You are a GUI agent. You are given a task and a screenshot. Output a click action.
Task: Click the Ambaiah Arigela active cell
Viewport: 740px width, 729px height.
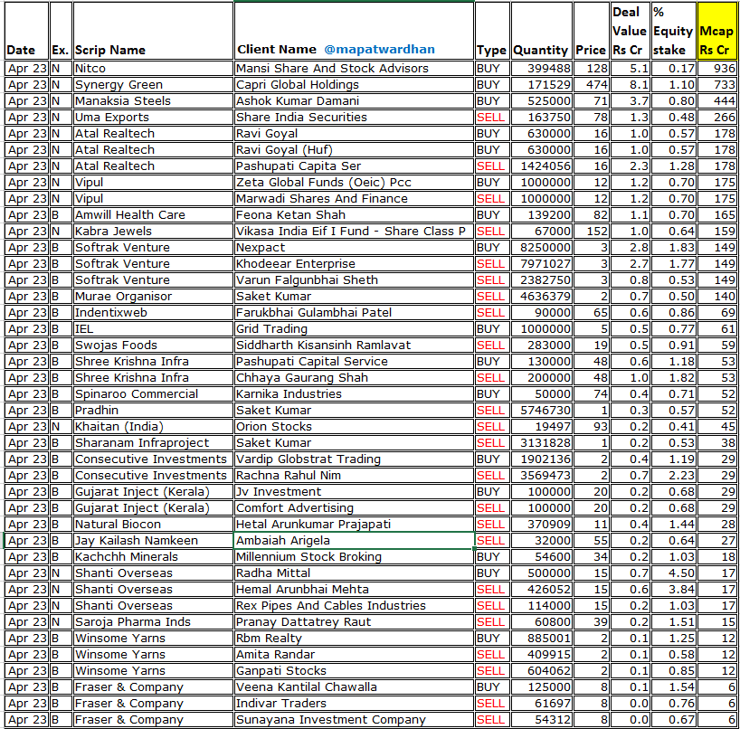[354, 541]
